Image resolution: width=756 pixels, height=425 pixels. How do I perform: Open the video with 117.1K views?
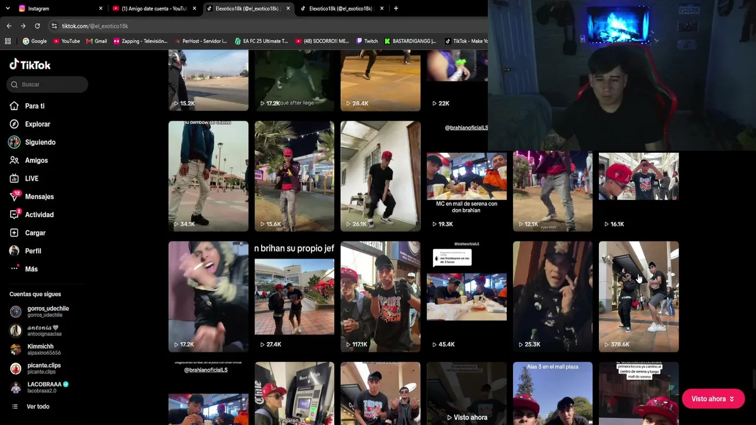coord(380,296)
